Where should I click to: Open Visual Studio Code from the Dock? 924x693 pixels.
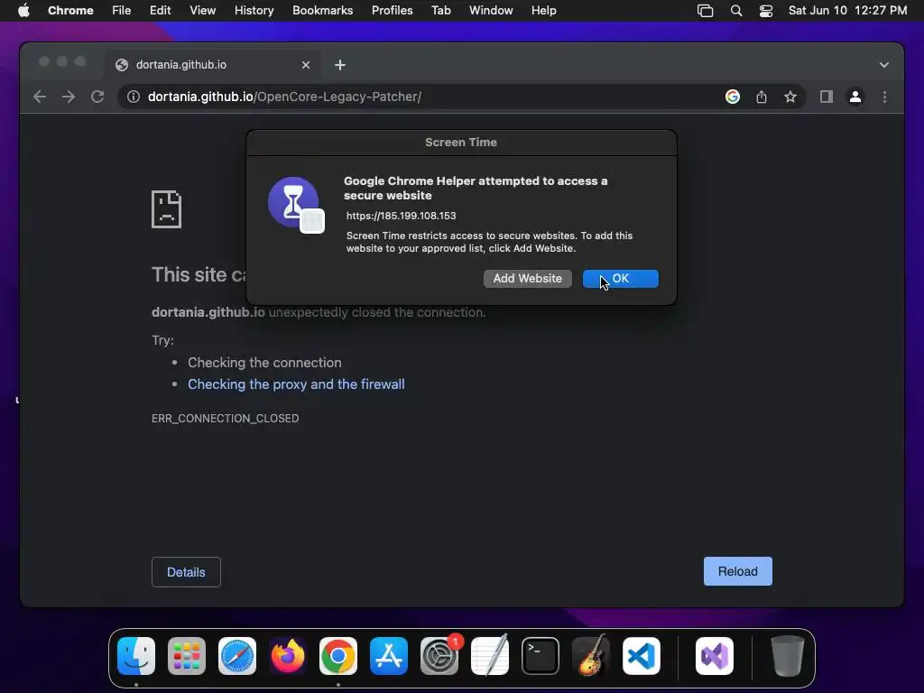tap(642, 656)
